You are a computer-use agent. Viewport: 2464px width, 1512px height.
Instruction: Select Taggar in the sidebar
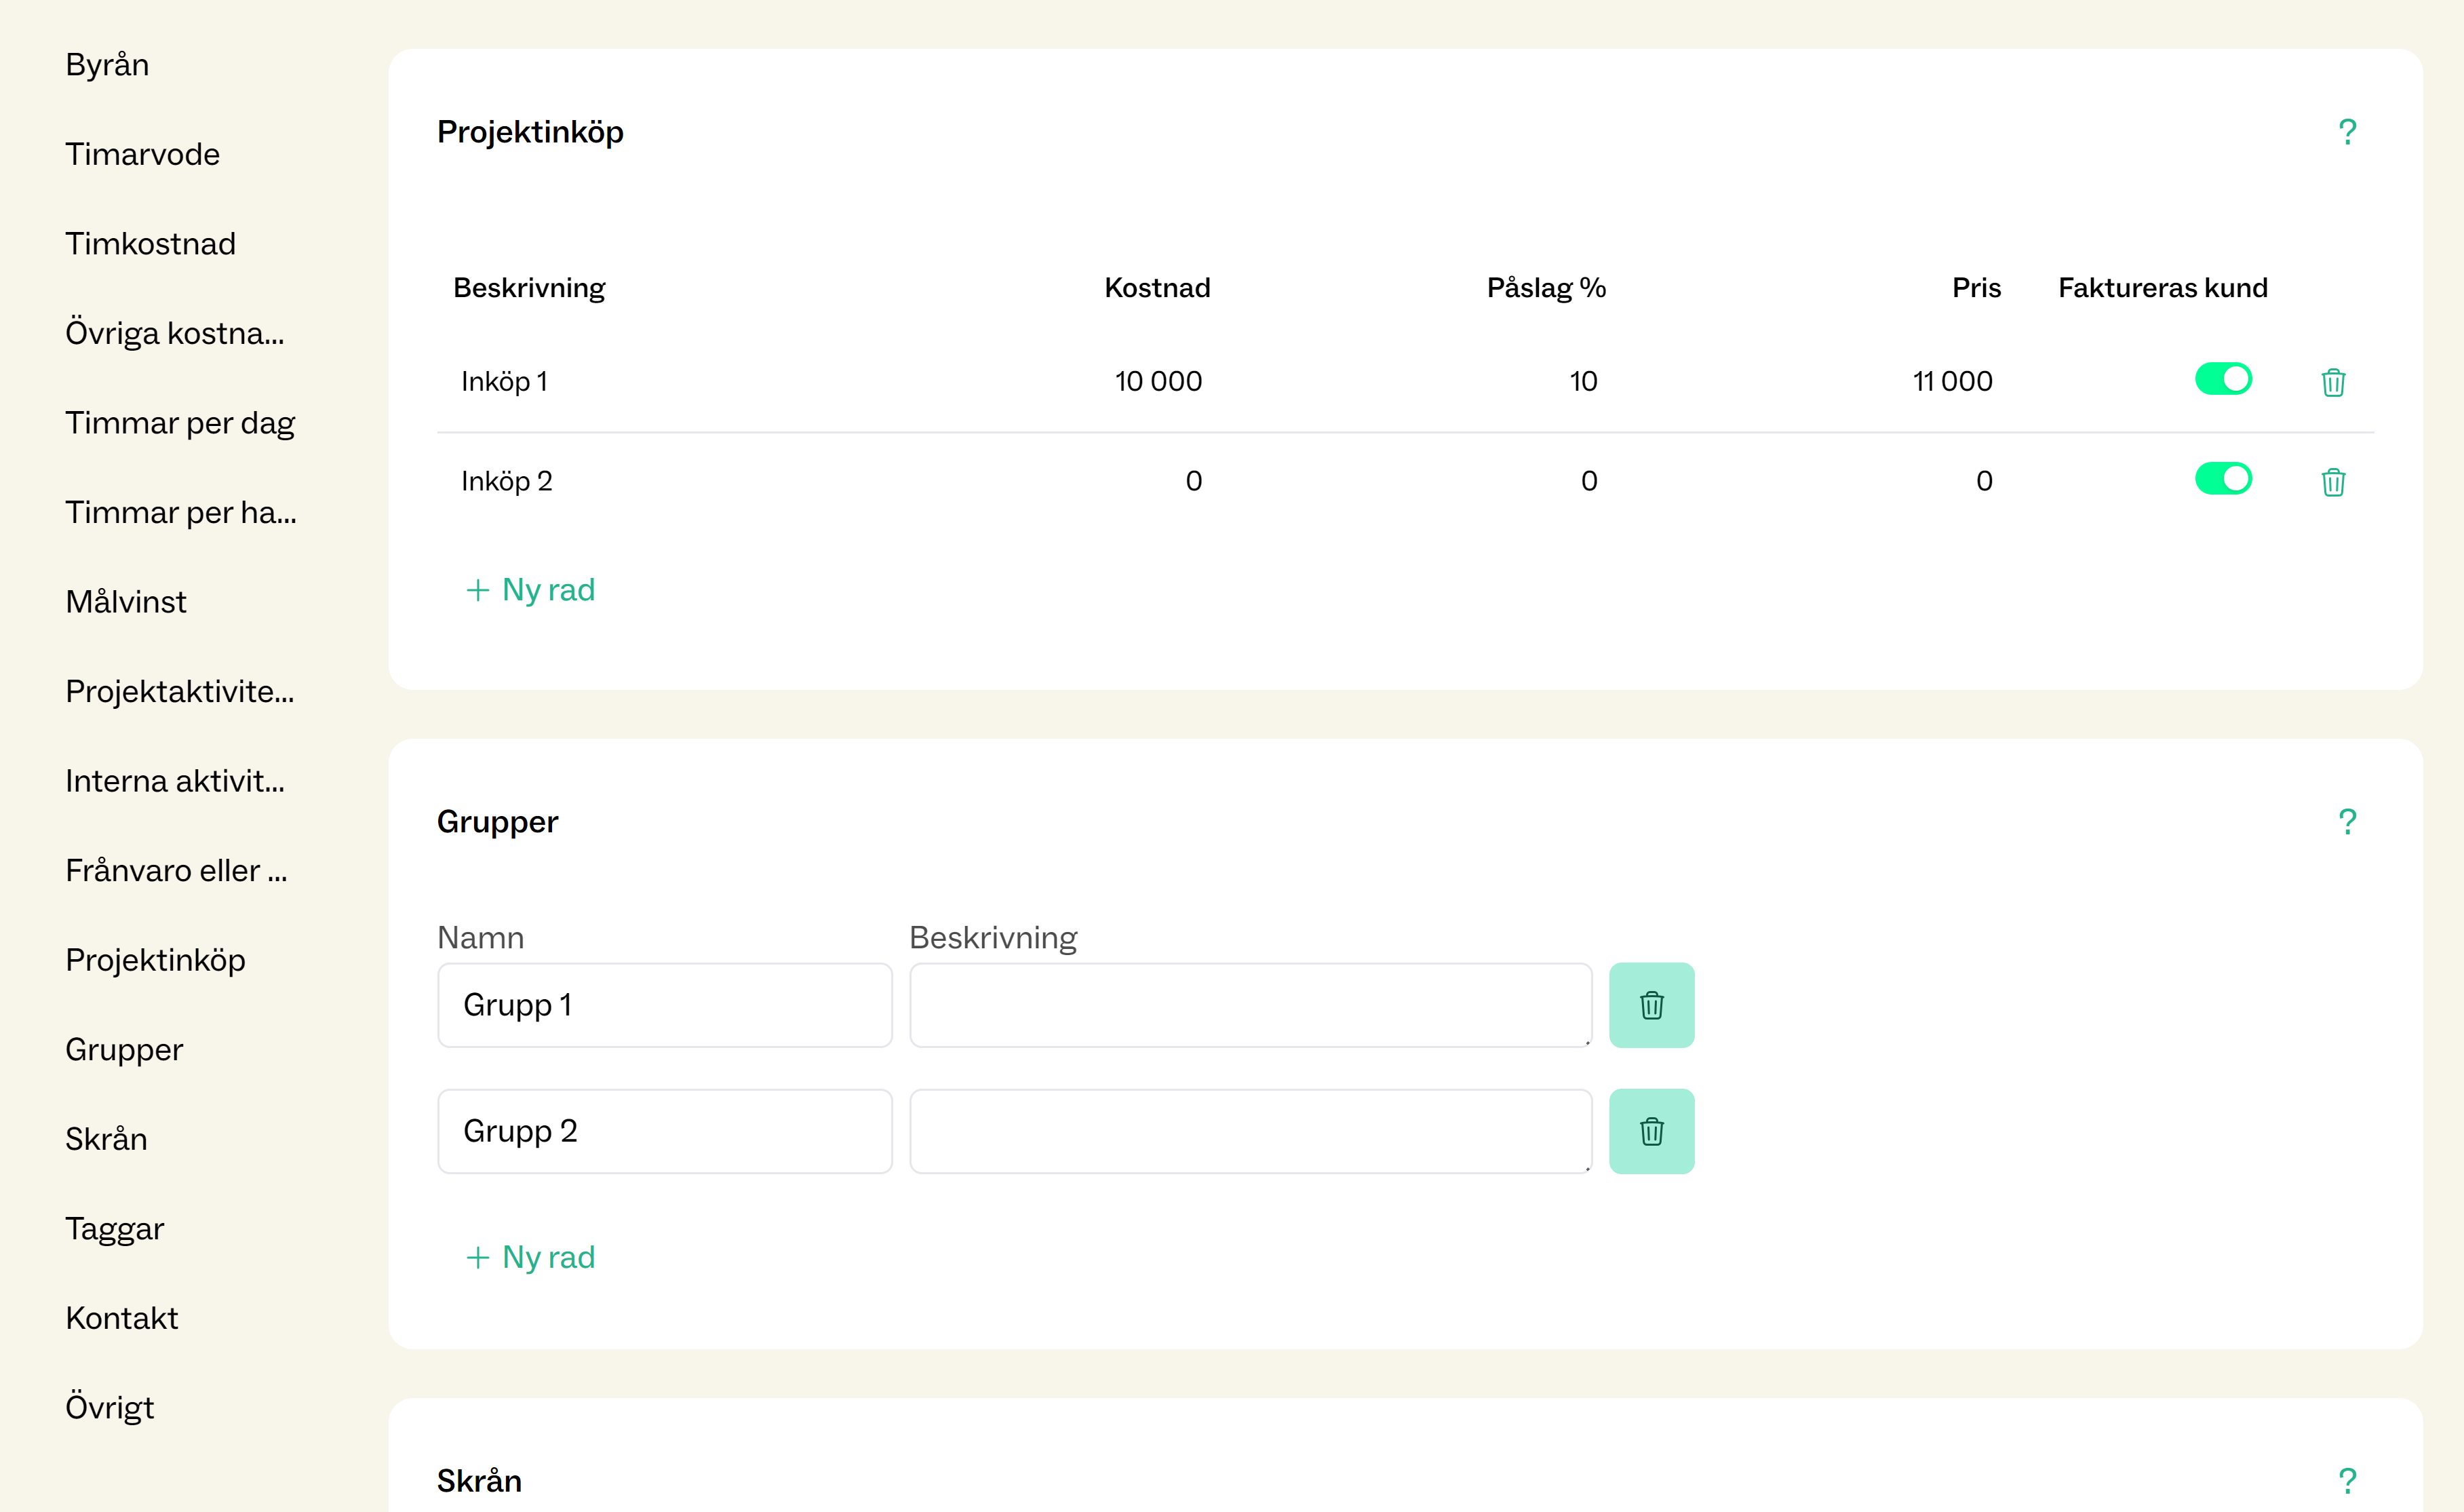coord(114,1228)
